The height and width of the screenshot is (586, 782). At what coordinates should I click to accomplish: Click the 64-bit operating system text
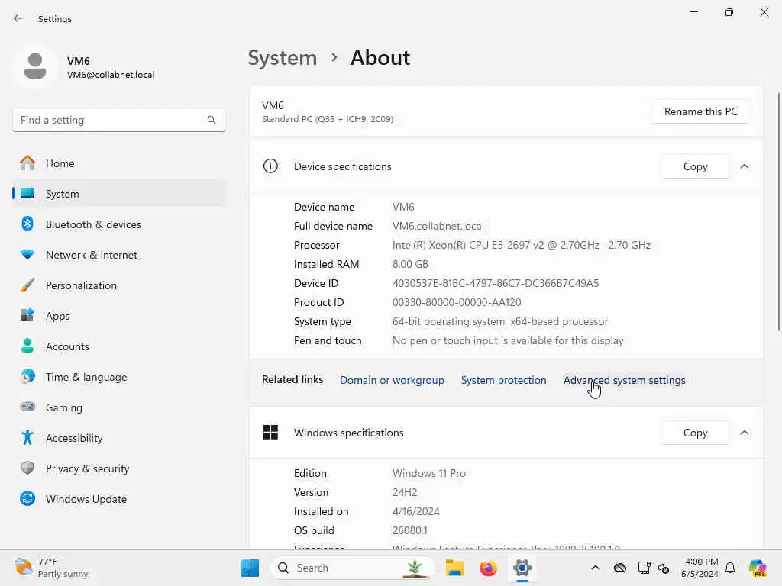499,321
